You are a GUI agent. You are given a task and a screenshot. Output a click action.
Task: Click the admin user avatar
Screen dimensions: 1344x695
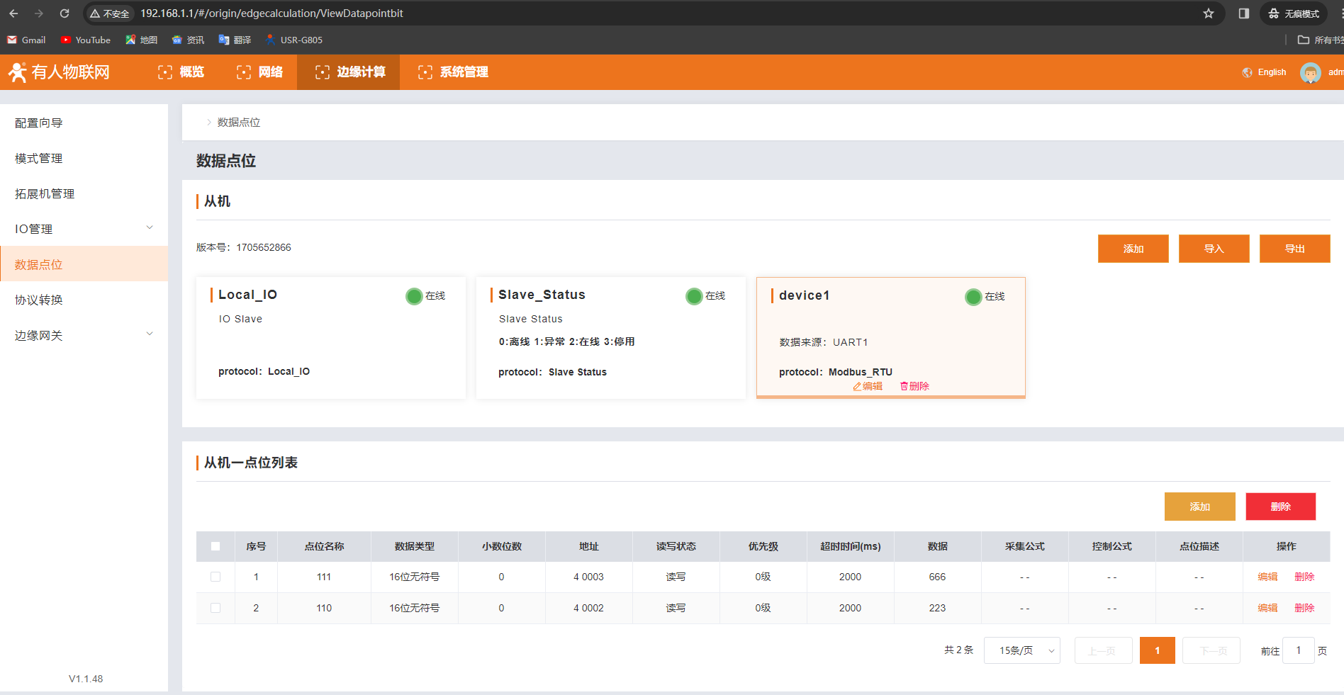[1310, 72]
